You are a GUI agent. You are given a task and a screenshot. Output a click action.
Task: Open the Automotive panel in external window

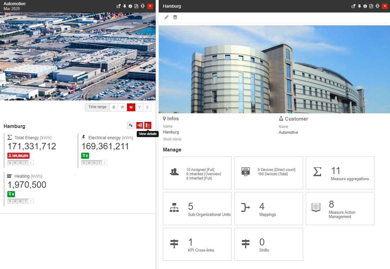tap(119, 6)
